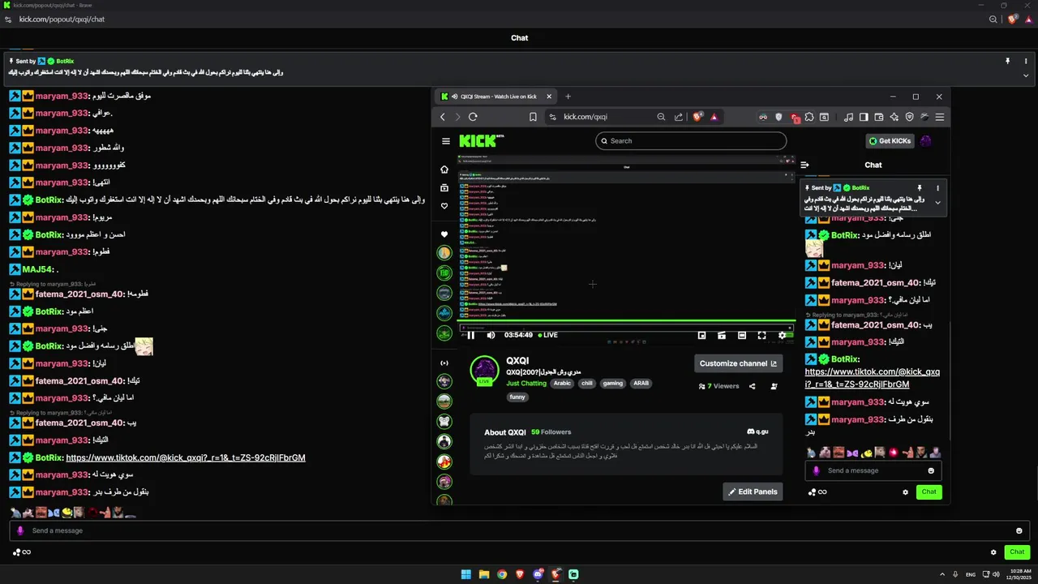Enable mini player mode in video controls

(x=701, y=335)
